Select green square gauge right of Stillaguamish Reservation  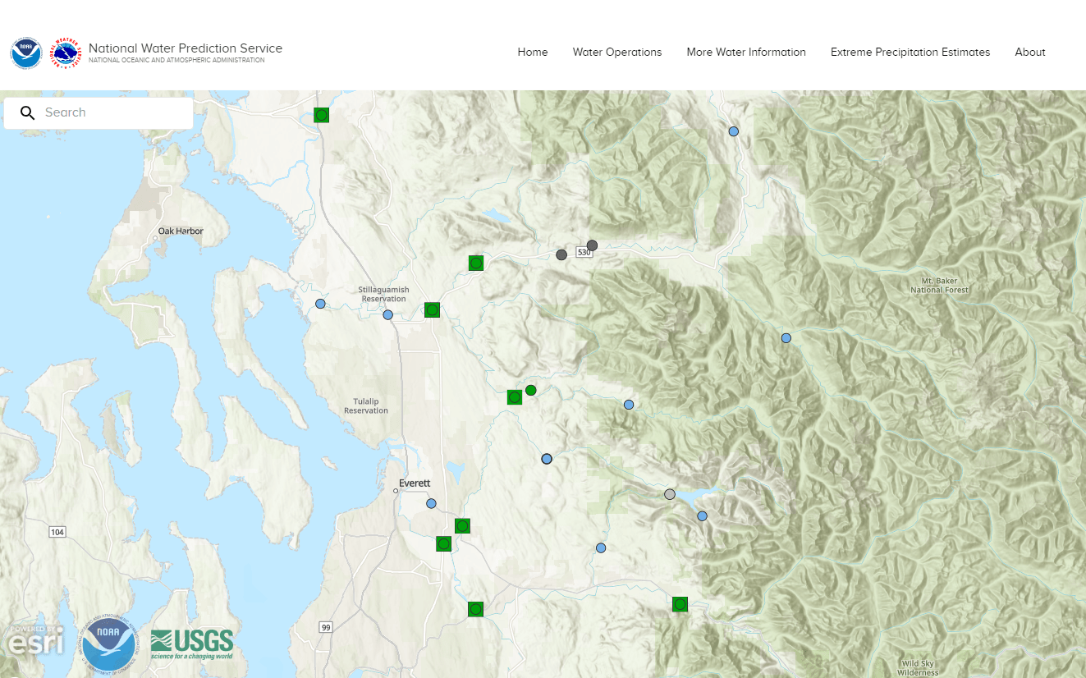coord(432,309)
